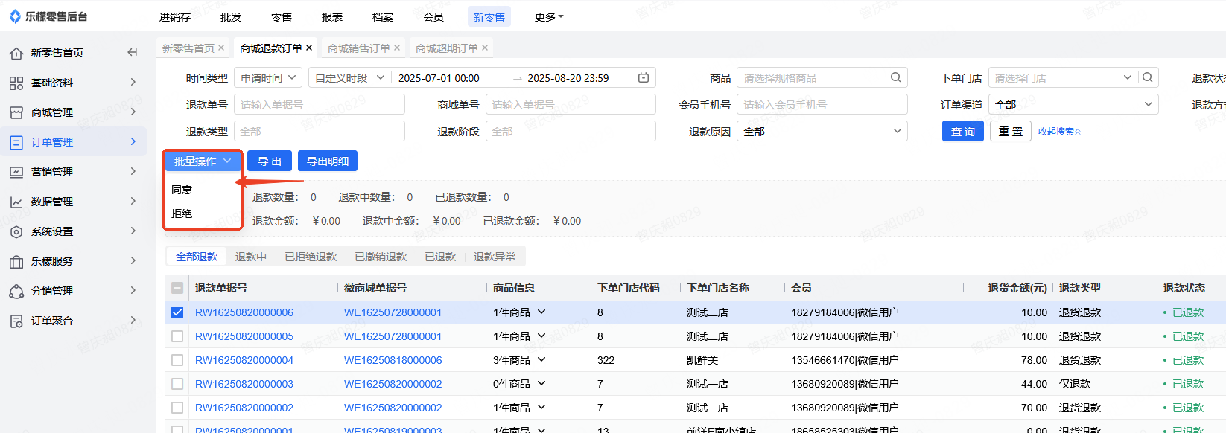Click the 查询 search button
This screenshot has height=433, width=1226.
[963, 132]
